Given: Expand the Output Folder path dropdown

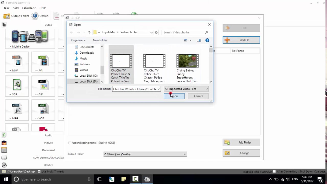Looking at the screenshot, I should (185, 154).
